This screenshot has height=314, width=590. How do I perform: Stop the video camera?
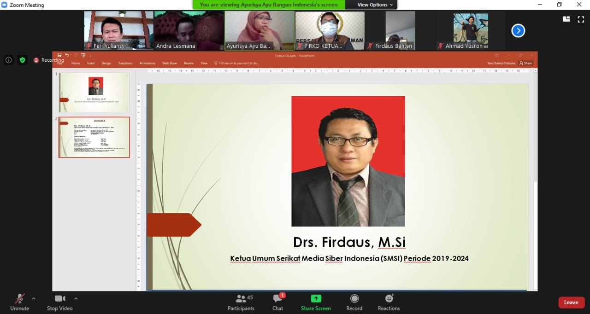(59, 302)
